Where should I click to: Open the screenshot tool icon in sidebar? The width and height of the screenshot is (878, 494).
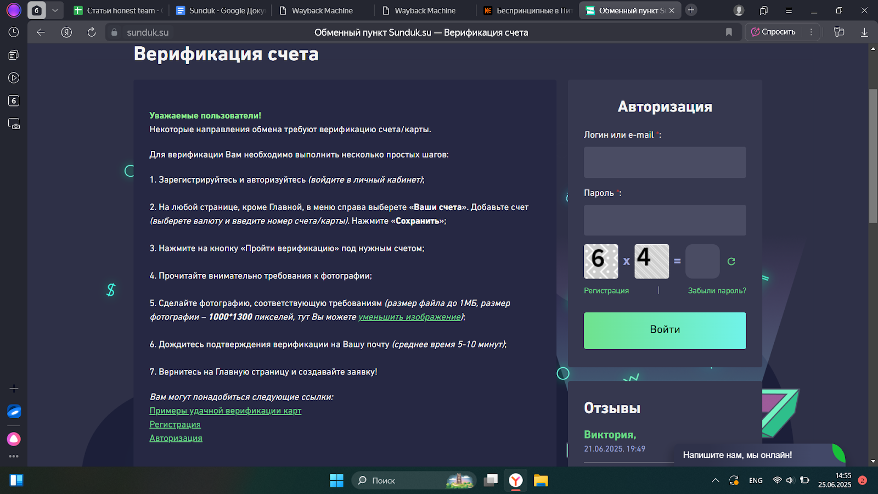click(14, 123)
